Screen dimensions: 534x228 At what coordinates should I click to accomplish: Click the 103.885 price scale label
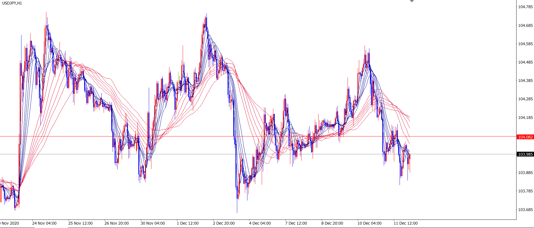pyautogui.click(x=525, y=173)
